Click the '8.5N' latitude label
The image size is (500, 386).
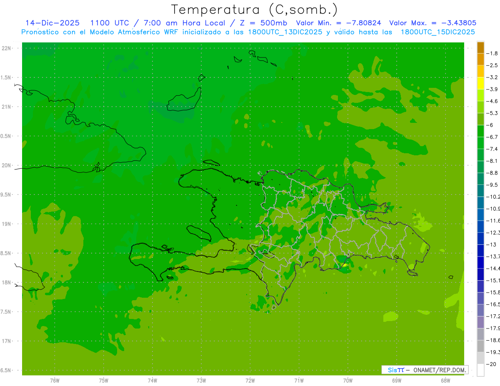click(6, 253)
